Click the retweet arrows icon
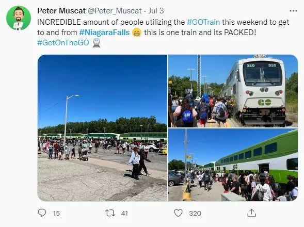This screenshot has height=227, width=304. click(x=110, y=213)
